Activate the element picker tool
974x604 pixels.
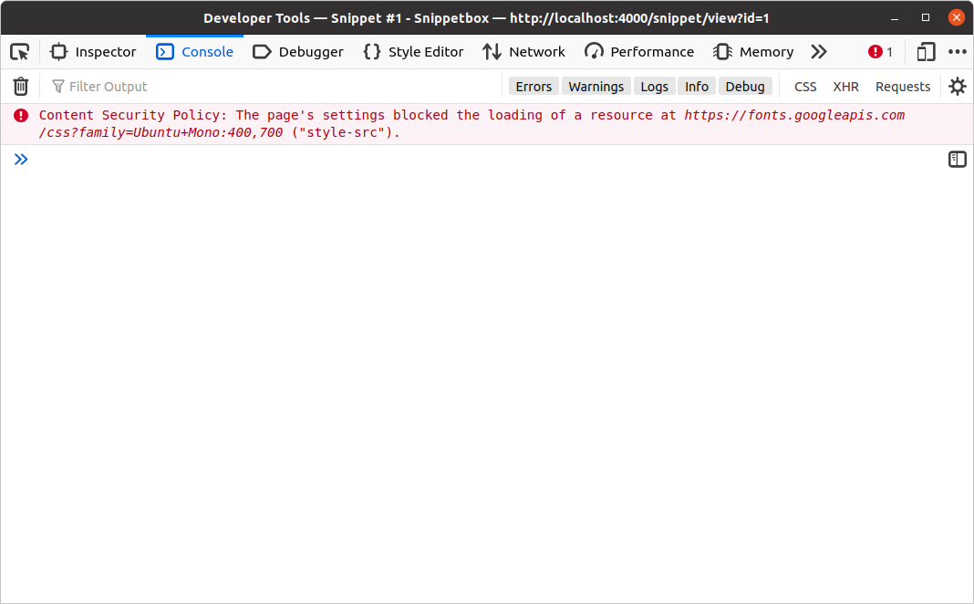point(20,52)
